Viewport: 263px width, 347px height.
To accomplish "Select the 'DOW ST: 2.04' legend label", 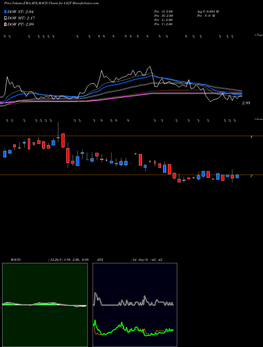I will (21, 12).
